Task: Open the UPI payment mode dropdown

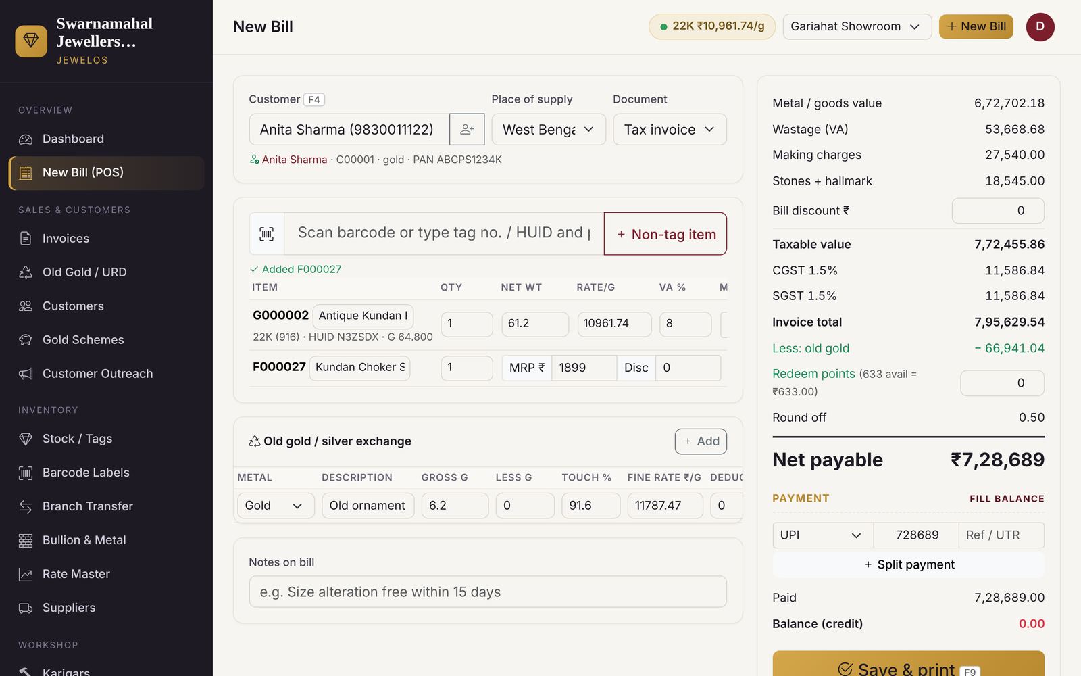Action: coord(823,535)
